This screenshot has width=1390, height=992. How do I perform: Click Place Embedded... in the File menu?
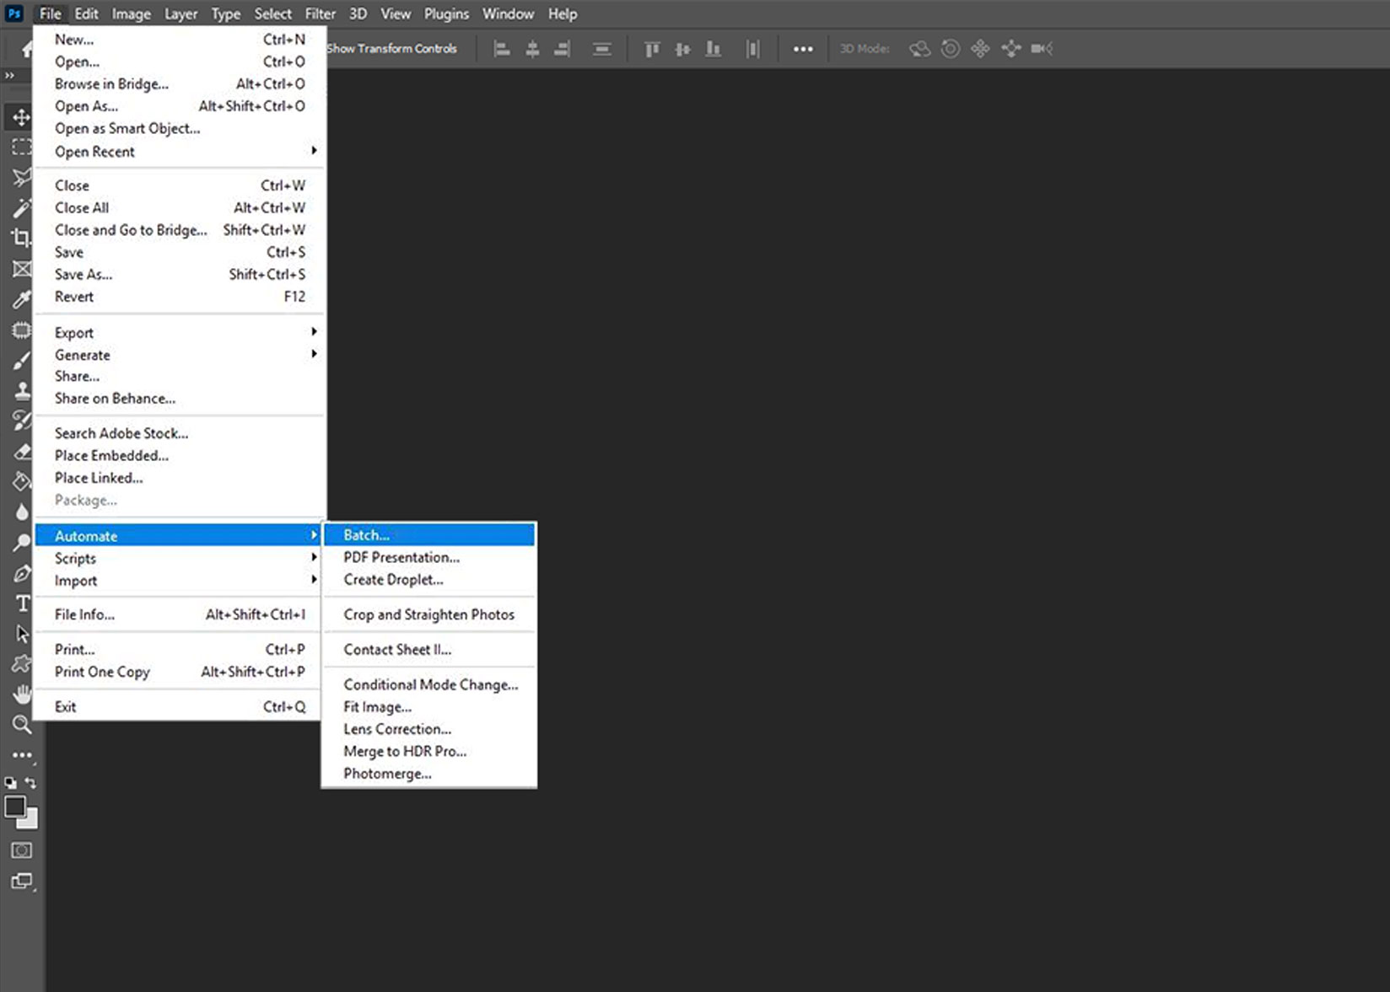pyautogui.click(x=179, y=456)
